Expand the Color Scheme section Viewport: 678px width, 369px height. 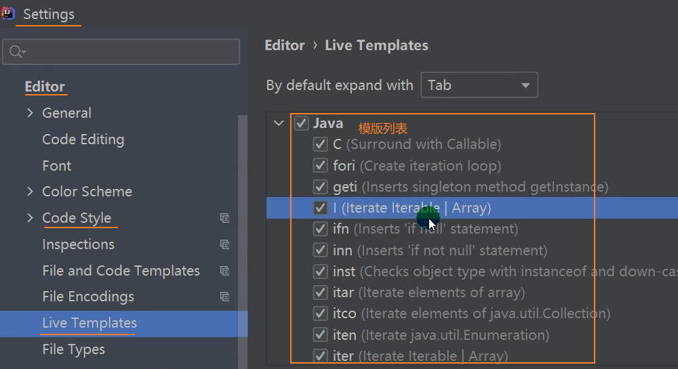[x=30, y=192]
